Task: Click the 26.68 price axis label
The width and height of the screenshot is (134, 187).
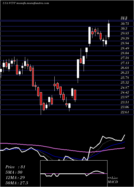Action: 125,68
